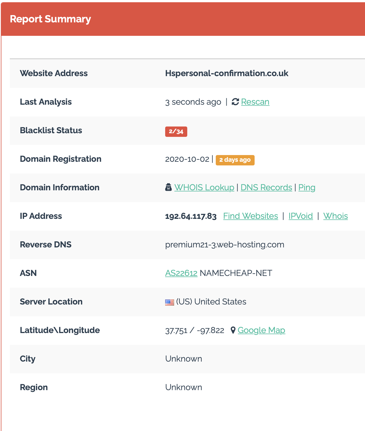View DNS Records for the domain

pos(266,188)
